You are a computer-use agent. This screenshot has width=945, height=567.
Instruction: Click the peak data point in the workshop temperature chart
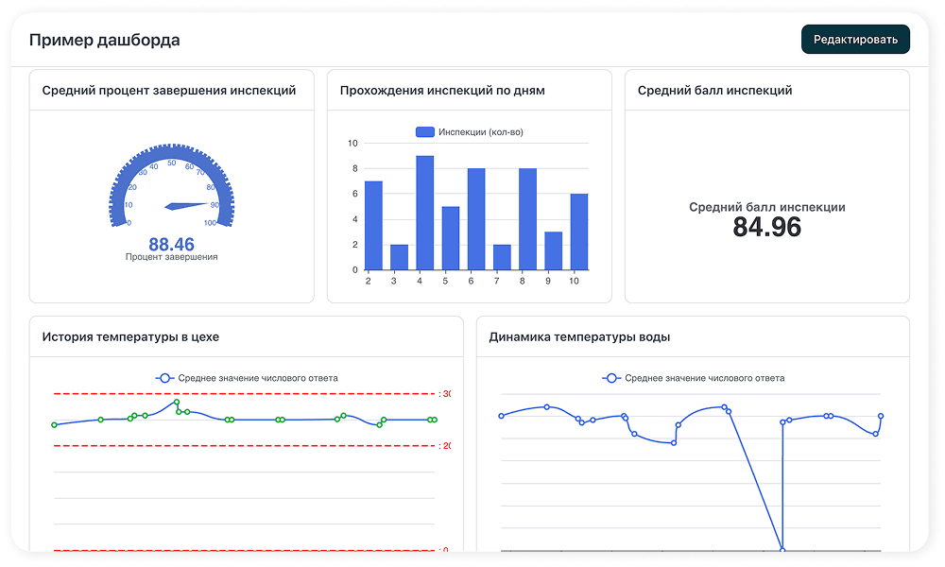tap(176, 402)
